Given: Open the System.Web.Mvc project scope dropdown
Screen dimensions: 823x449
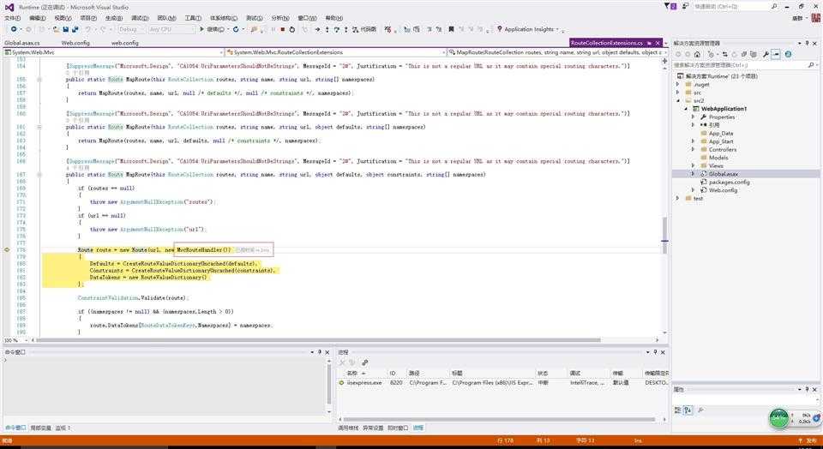Looking at the screenshot, I should click(114, 52).
